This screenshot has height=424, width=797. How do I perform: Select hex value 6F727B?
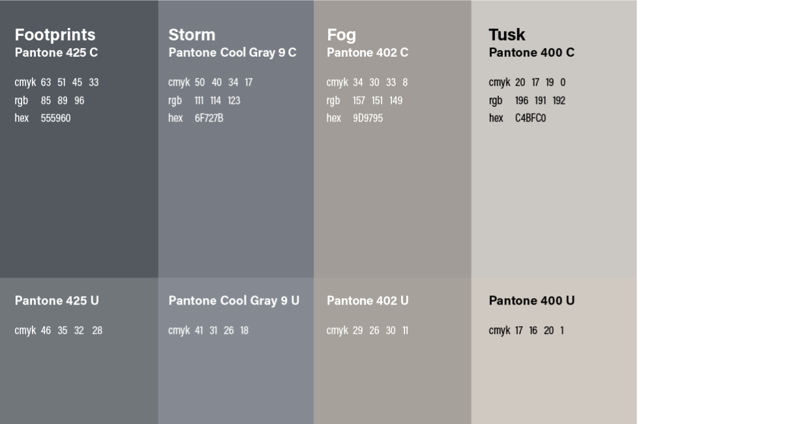point(209,118)
